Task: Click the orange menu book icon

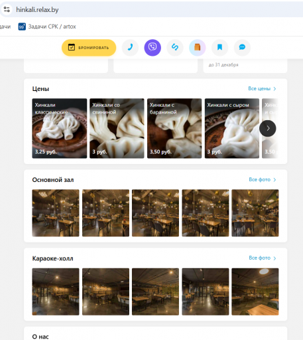Action: [198, 47]
